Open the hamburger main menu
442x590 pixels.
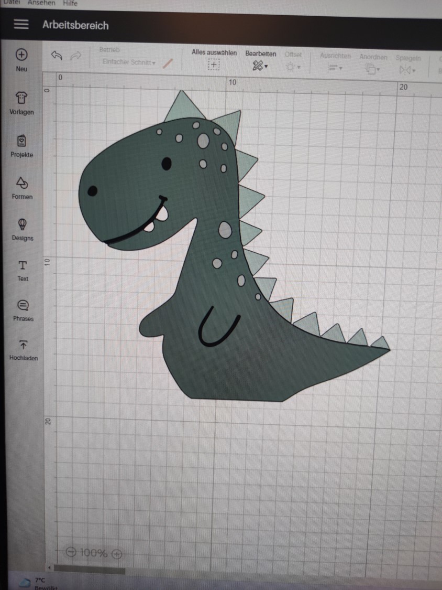21,25
